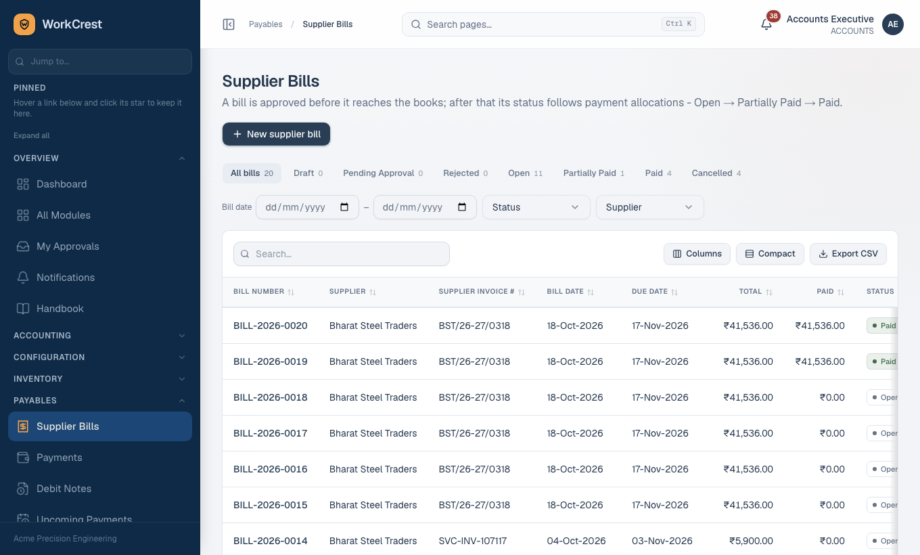Sort by Supplier Invoice # arrows
The image size is (920, 555).
(522, 292)
